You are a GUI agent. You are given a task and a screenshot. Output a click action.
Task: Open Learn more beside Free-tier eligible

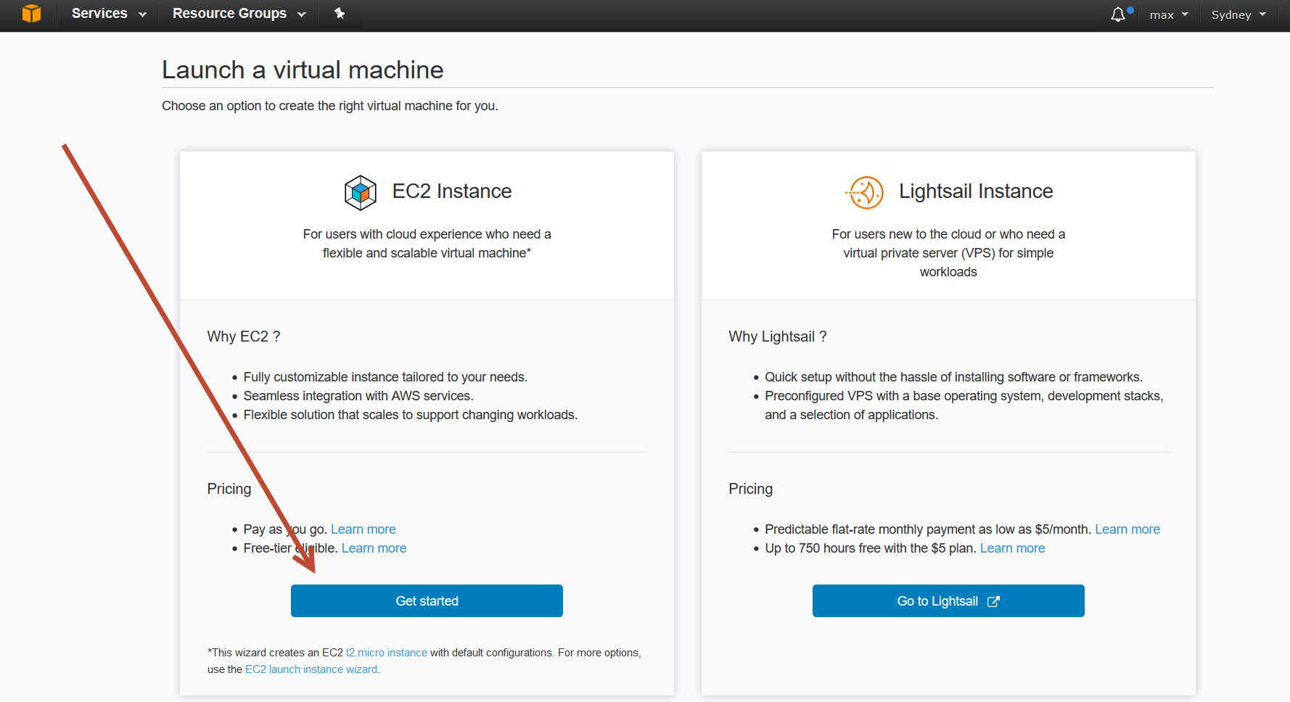(374, 548)
